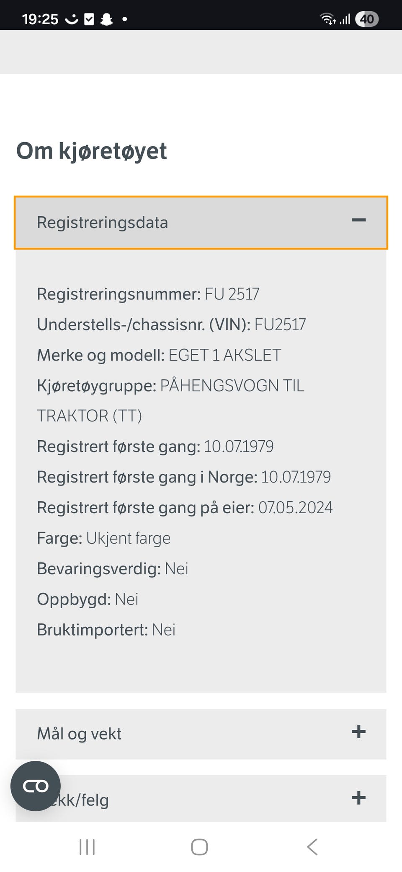Click the Om kjøretøyet heading

pos(92,151)
